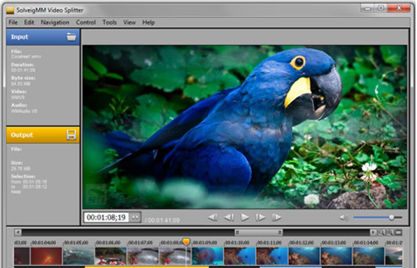Viewport: 417px width, 268px height.
Task: Click the orange selected segment bar under thumbnails
Action: pyautogui.click(x=147, y=267)
